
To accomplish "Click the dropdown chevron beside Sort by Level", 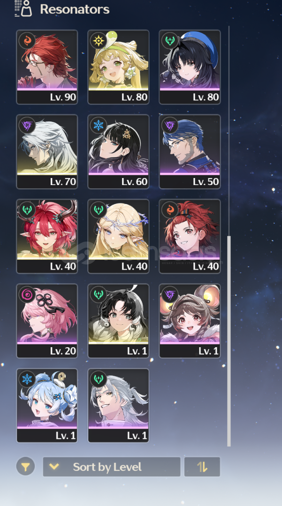I will tap(54, 467).
